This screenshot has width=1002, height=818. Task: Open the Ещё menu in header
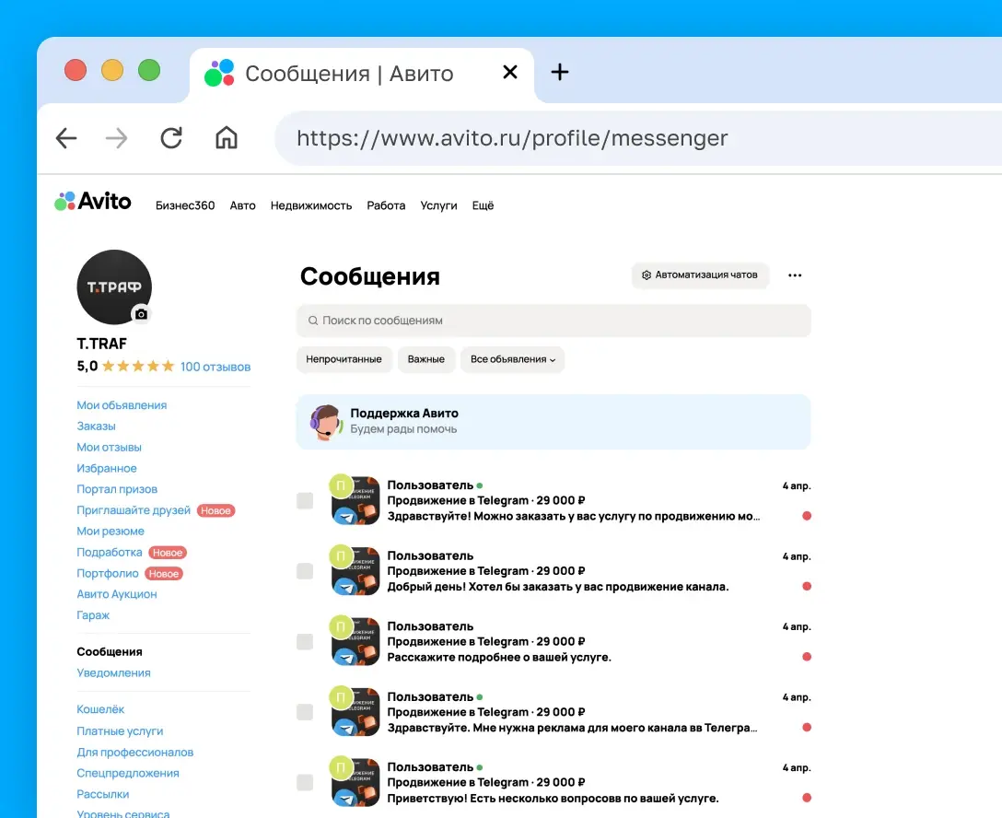pos(484,205)
